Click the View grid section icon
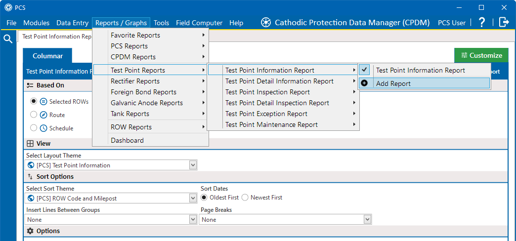 [x=30, y=143]
